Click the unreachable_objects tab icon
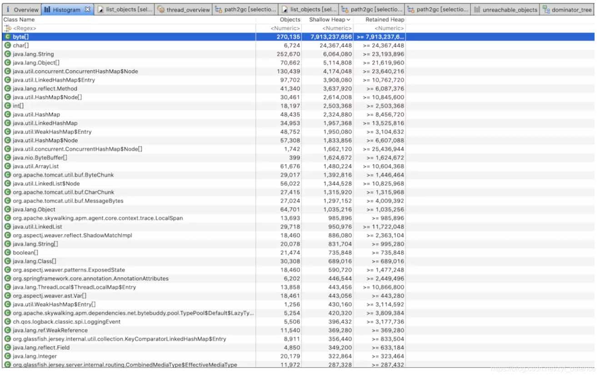This screenshot has width=600, height=377. coord(477,10)
